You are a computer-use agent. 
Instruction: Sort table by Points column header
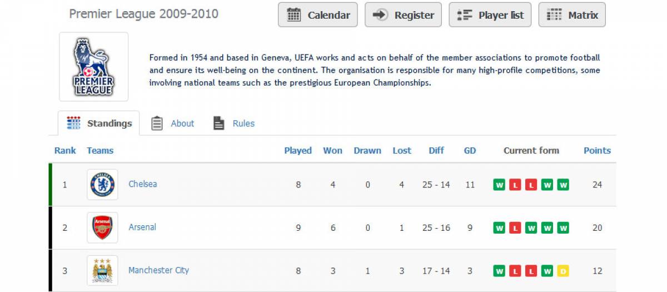[597, 151]
